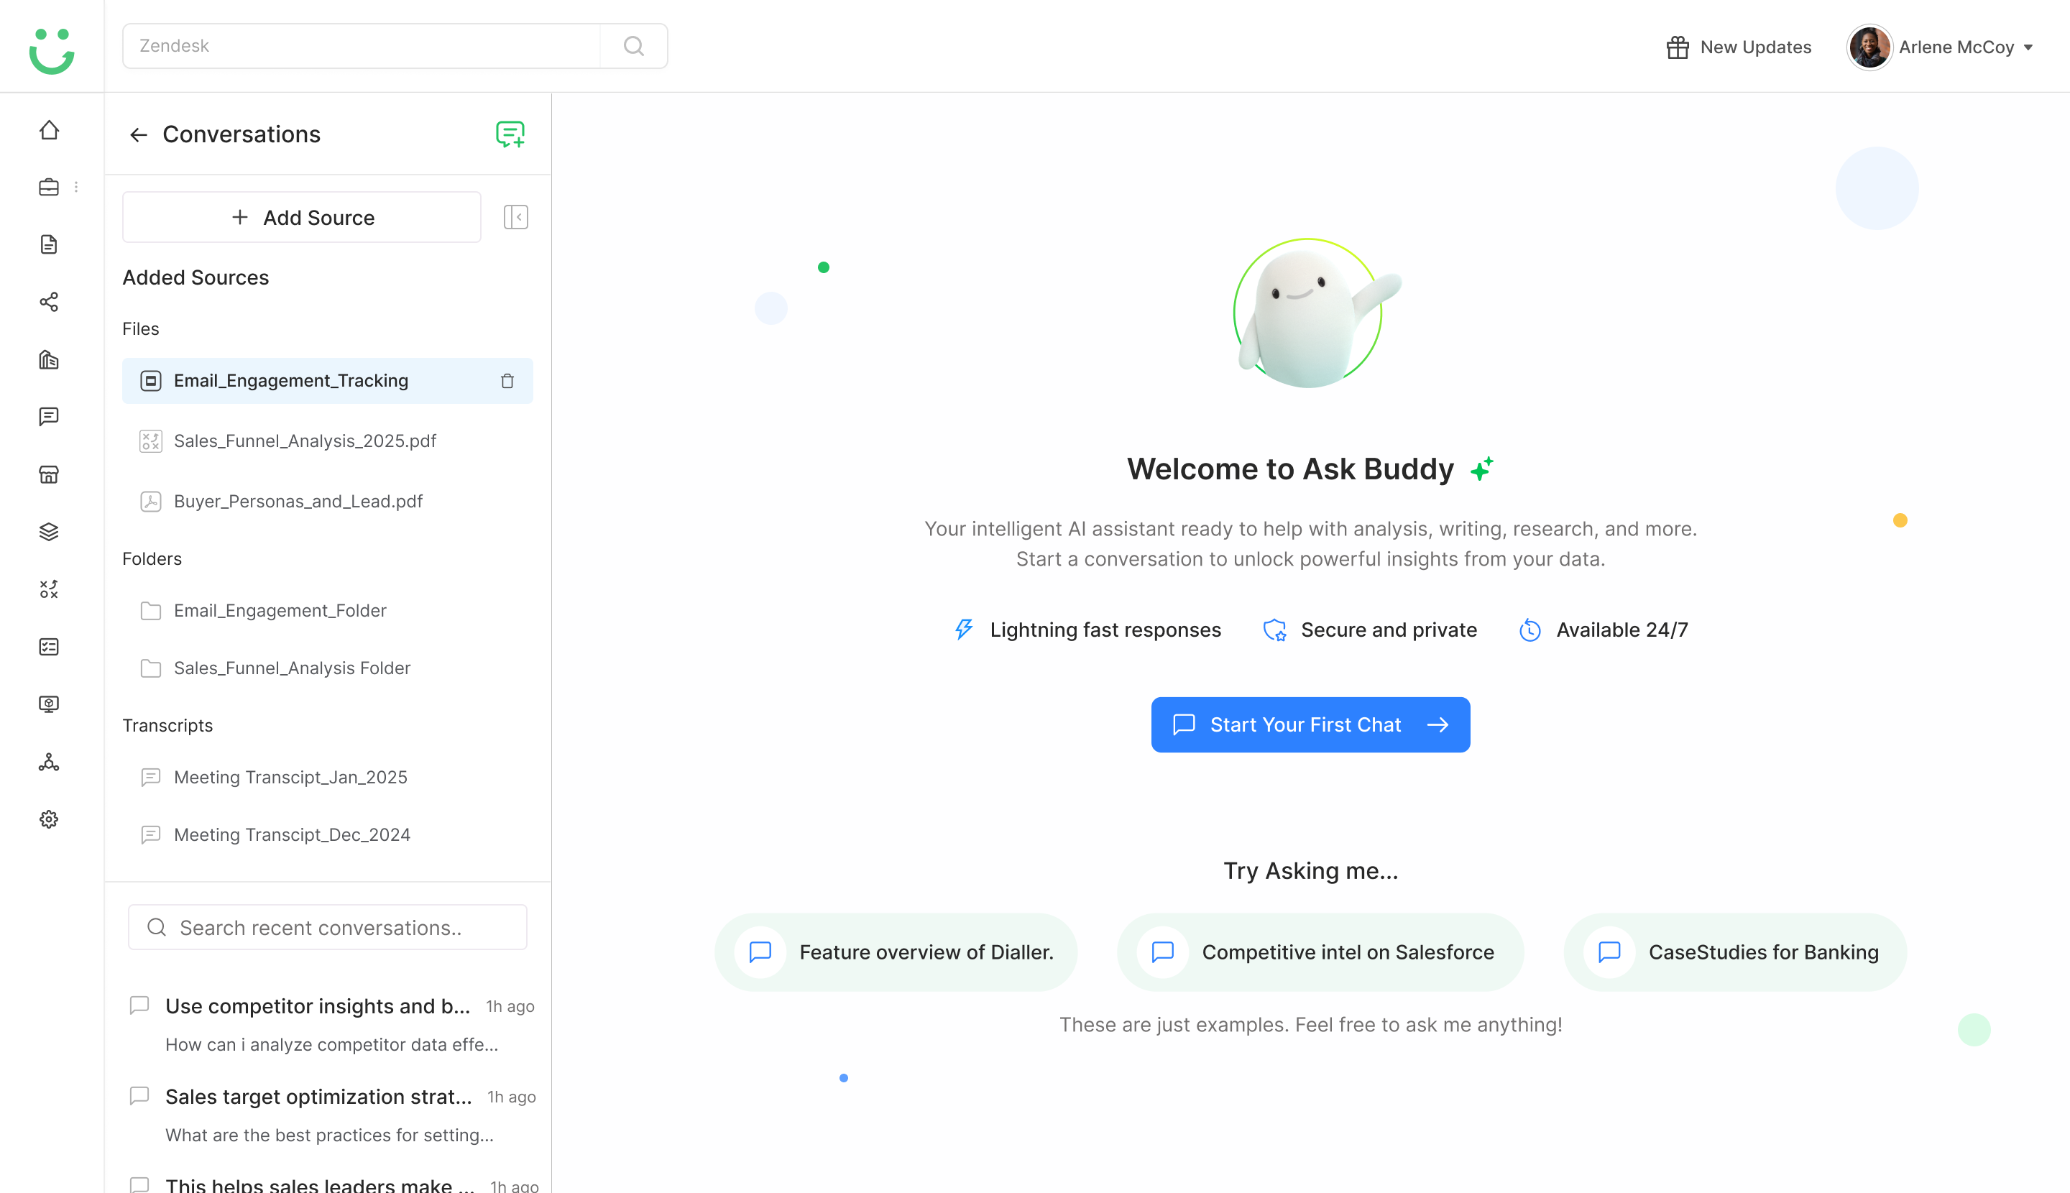Open the hierarchy network icon in sidebar
This screenshot has height=1193, width=2070.
click(49, 762)
